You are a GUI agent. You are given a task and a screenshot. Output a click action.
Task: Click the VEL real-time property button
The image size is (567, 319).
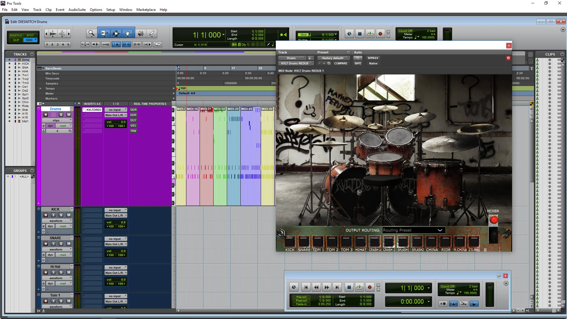click(133, 126)
